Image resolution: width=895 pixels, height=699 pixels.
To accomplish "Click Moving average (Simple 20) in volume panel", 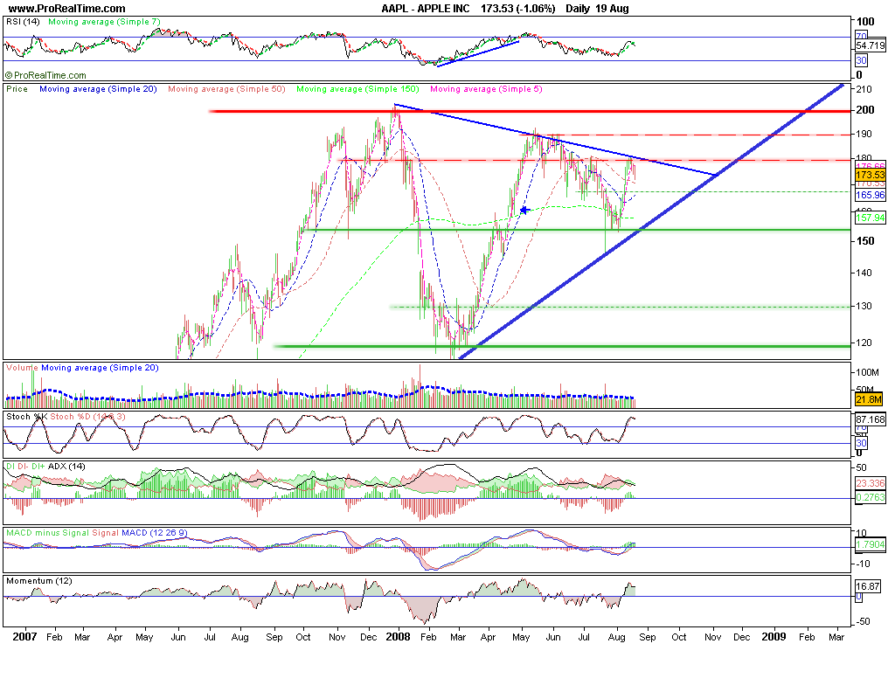I will click(100, 368).
